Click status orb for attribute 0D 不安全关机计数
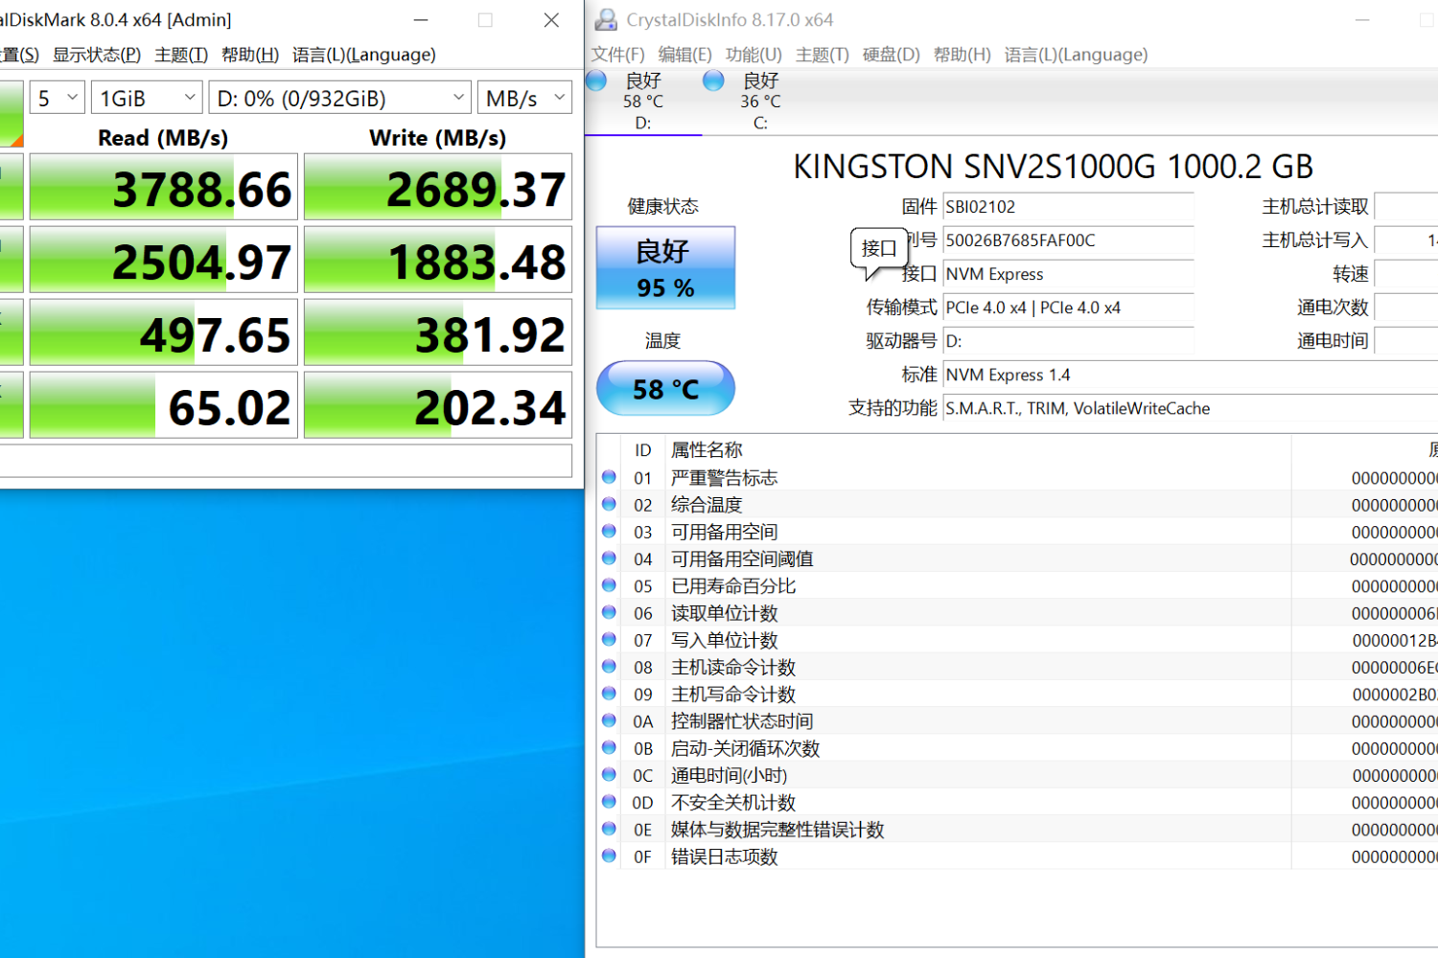1438x958 pixels. tap(609, 801)
